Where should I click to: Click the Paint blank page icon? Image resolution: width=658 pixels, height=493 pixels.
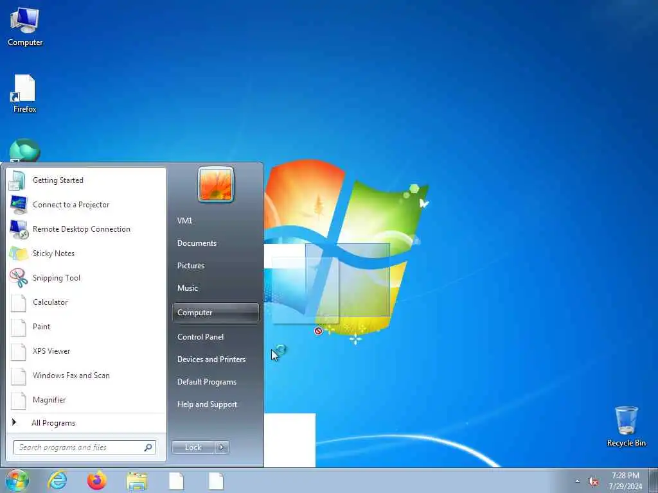[18, 327]
